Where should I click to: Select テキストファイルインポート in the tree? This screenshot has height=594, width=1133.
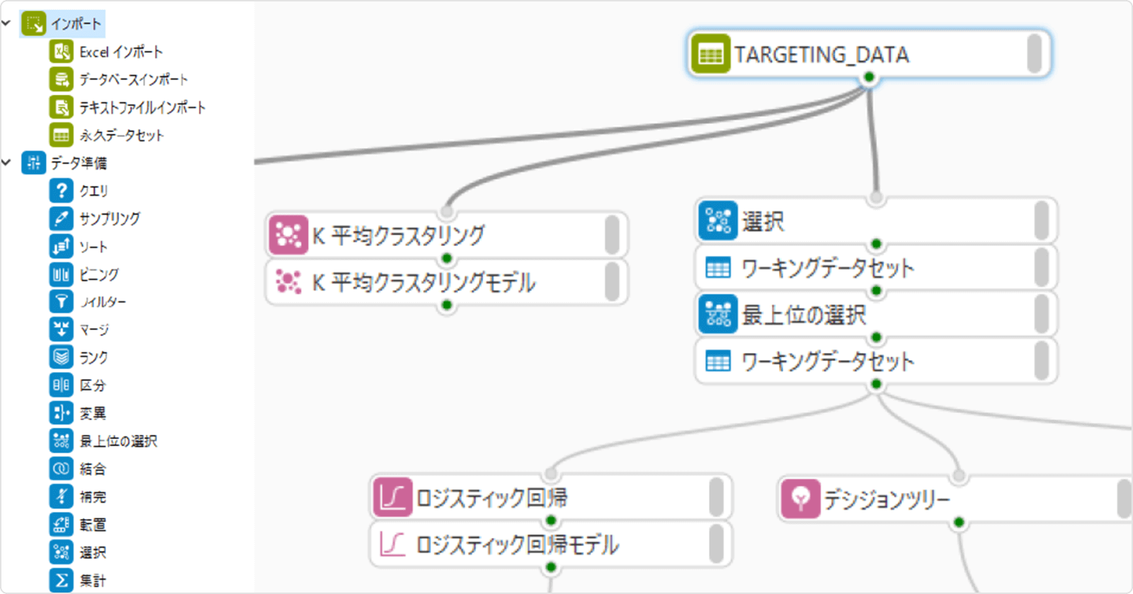142,107
